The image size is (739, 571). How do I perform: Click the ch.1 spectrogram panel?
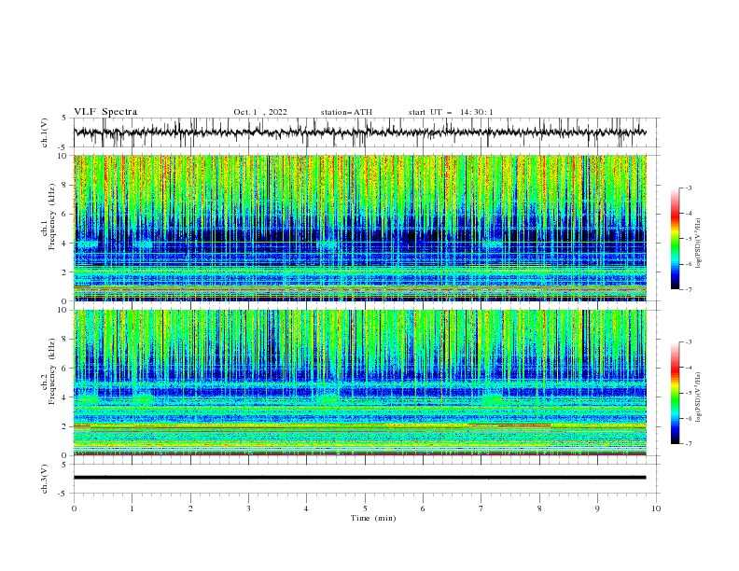click(x=360, y=228)
